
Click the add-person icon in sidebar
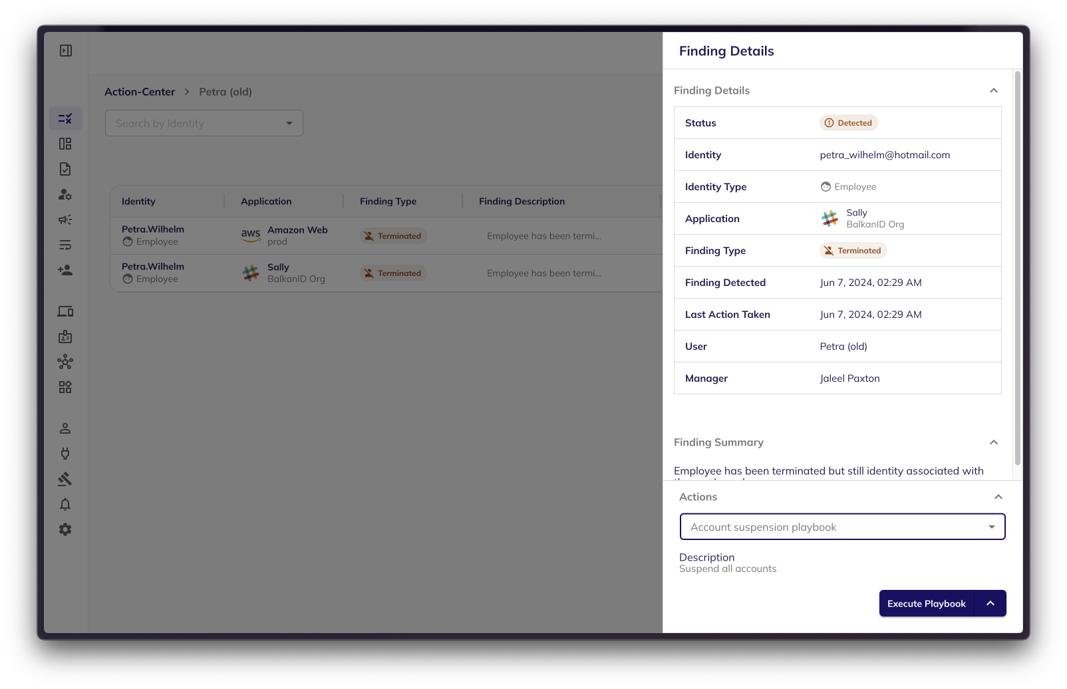click(65, 270)
